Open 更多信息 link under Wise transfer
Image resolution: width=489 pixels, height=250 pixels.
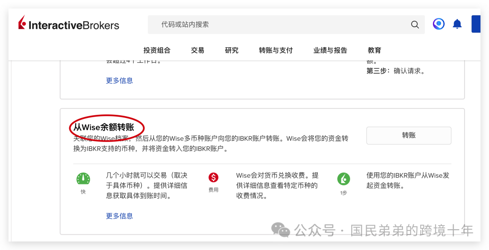pyautogui.click(x=120, y=216)
